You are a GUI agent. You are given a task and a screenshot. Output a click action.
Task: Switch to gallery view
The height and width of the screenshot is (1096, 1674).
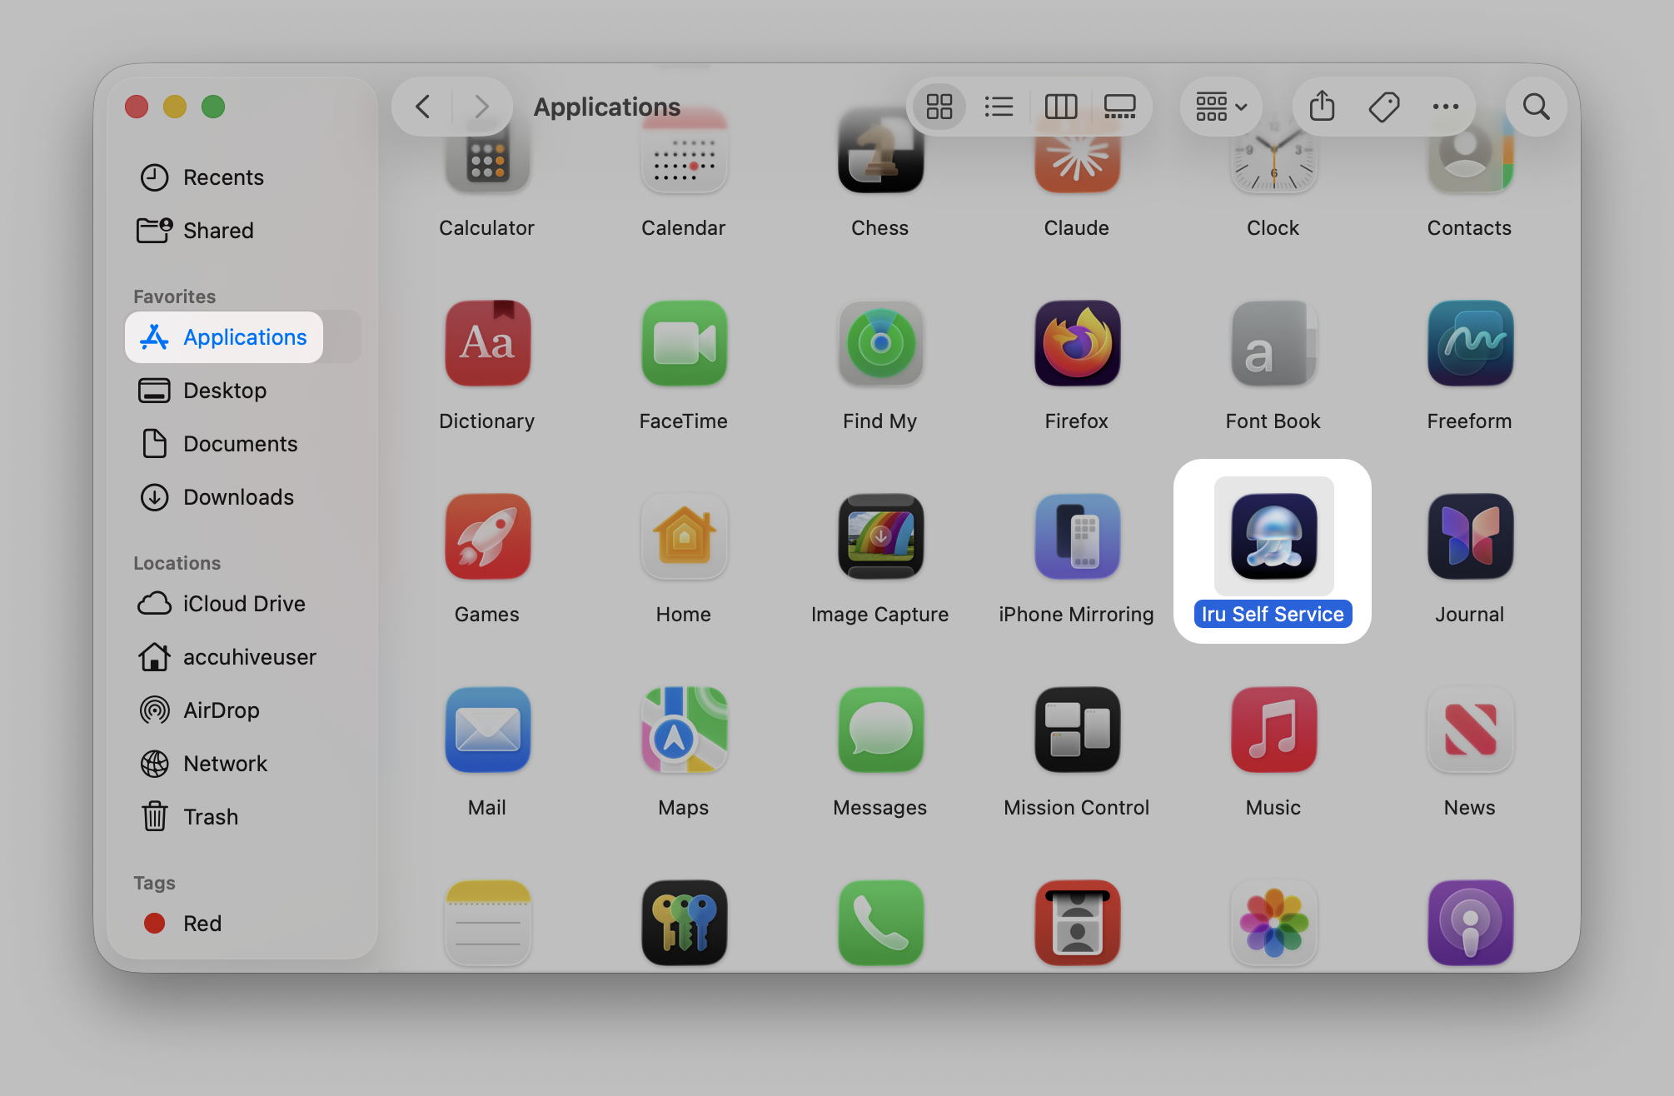tap(1119, 107)
